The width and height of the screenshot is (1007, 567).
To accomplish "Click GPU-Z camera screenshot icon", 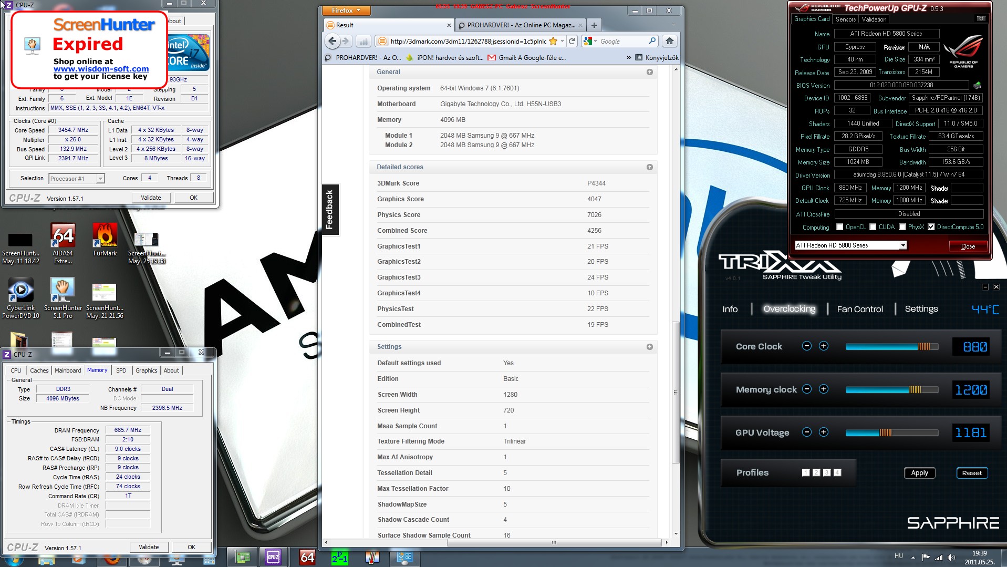I will coord(980,18).
